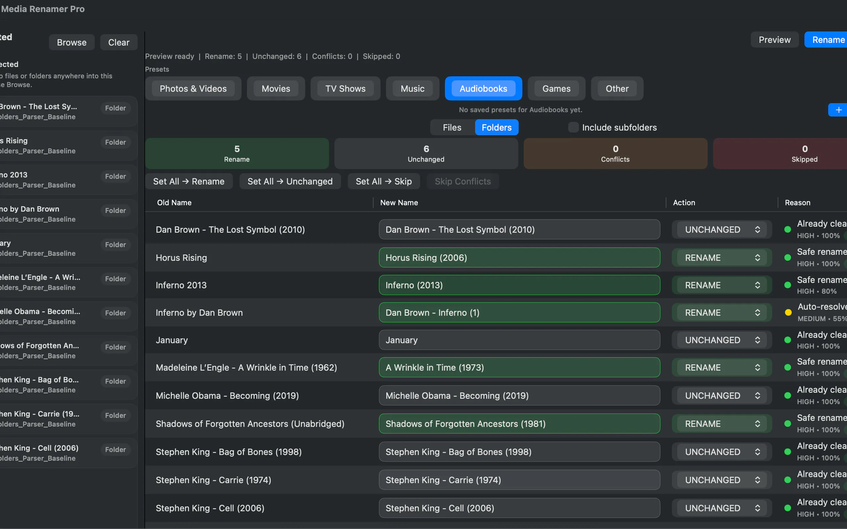Screen dimensions: 847x529
Task: Select sidebar folder item King - Cell (2006)
Action: (x=68, y=453)
